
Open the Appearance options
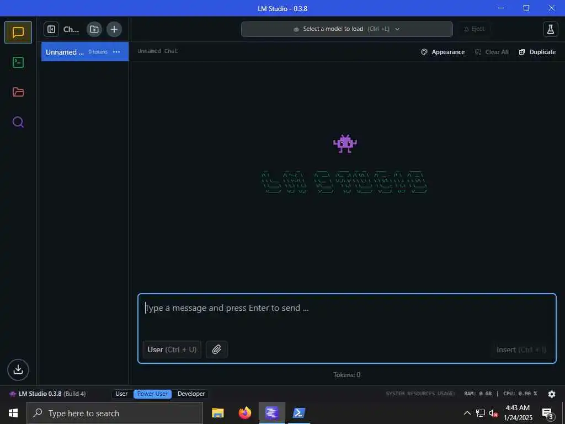click(x=443, y=52)
